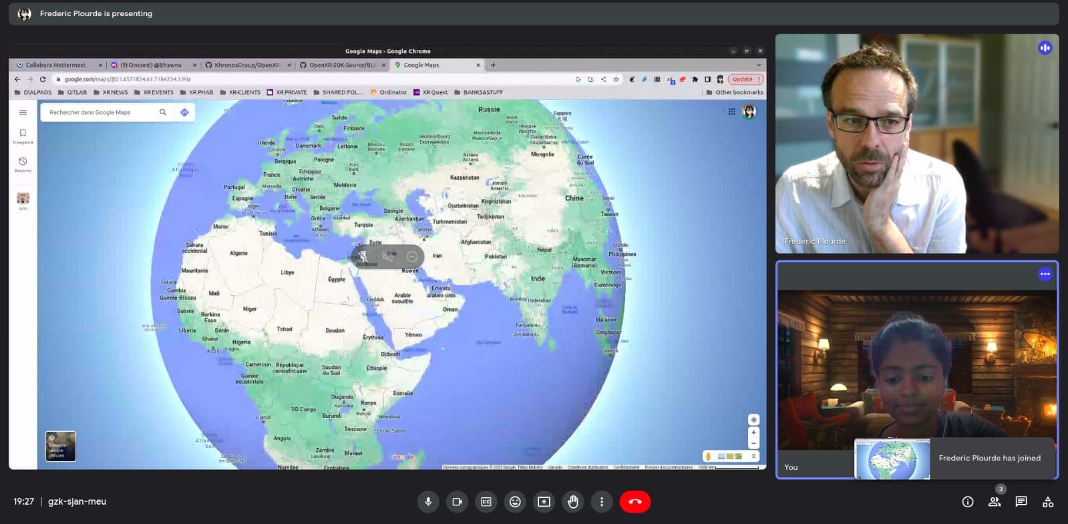Switch map layers thumbnail
This screenshot has width=1068, height=524.
click(60, 447)
